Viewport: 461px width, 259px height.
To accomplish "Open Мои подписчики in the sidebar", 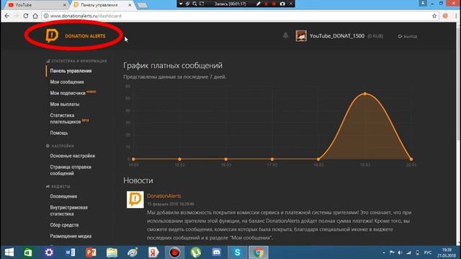I will coord(68,93).
